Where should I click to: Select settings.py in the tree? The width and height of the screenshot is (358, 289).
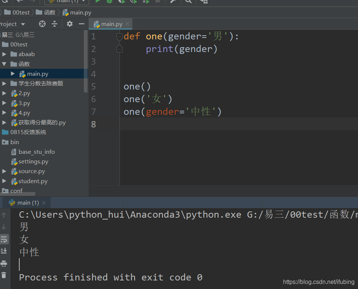point(33,162)
